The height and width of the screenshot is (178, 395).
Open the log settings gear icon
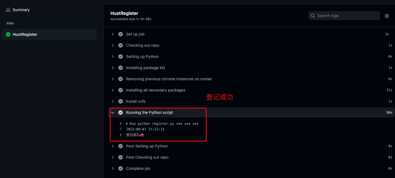(387, 16)
